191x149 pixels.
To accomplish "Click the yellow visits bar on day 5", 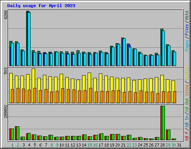I will (33, 86).
